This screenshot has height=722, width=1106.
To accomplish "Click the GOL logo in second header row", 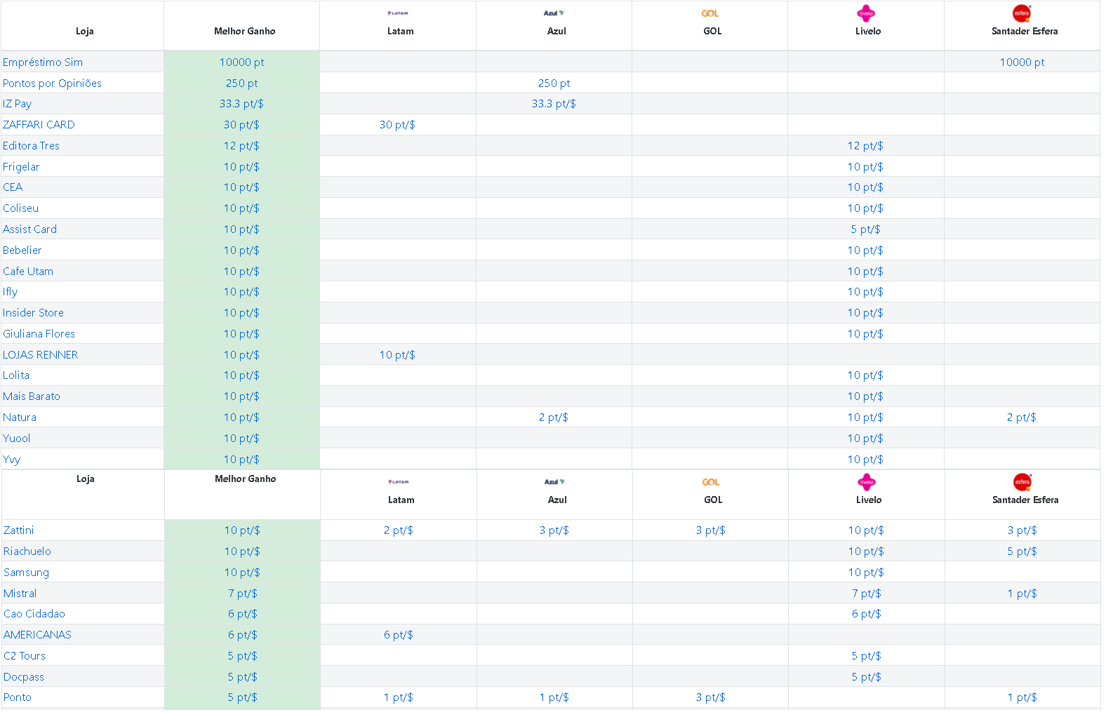I will point(711,482).
